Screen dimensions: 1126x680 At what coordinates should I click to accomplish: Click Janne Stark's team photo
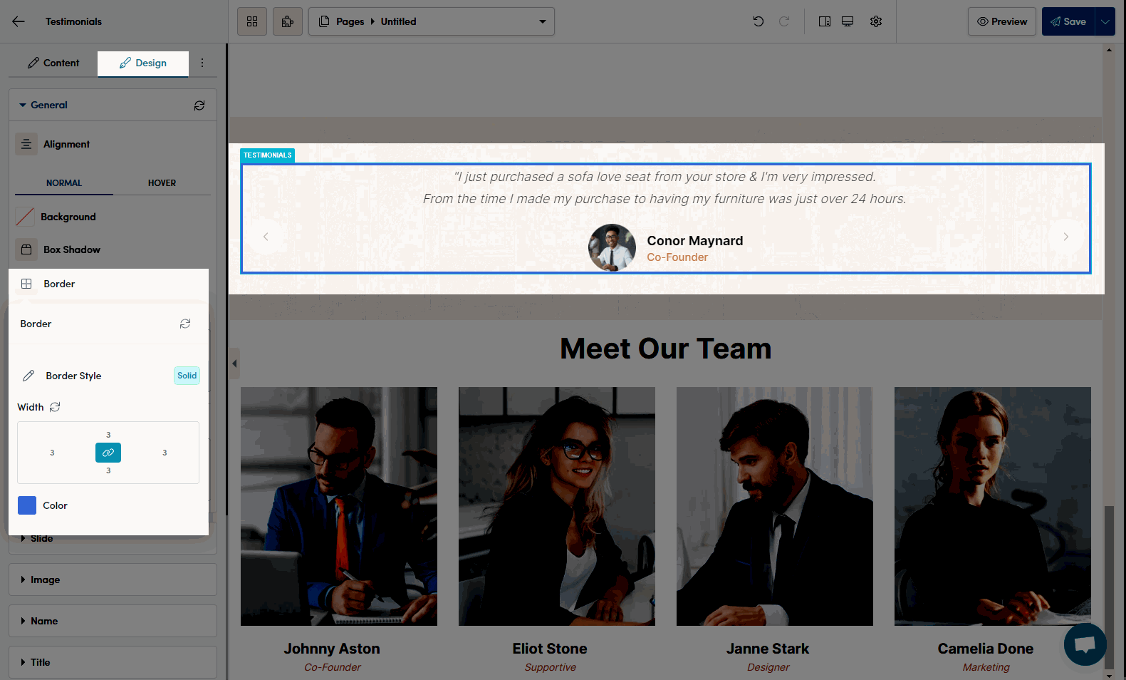click(775, 506)
